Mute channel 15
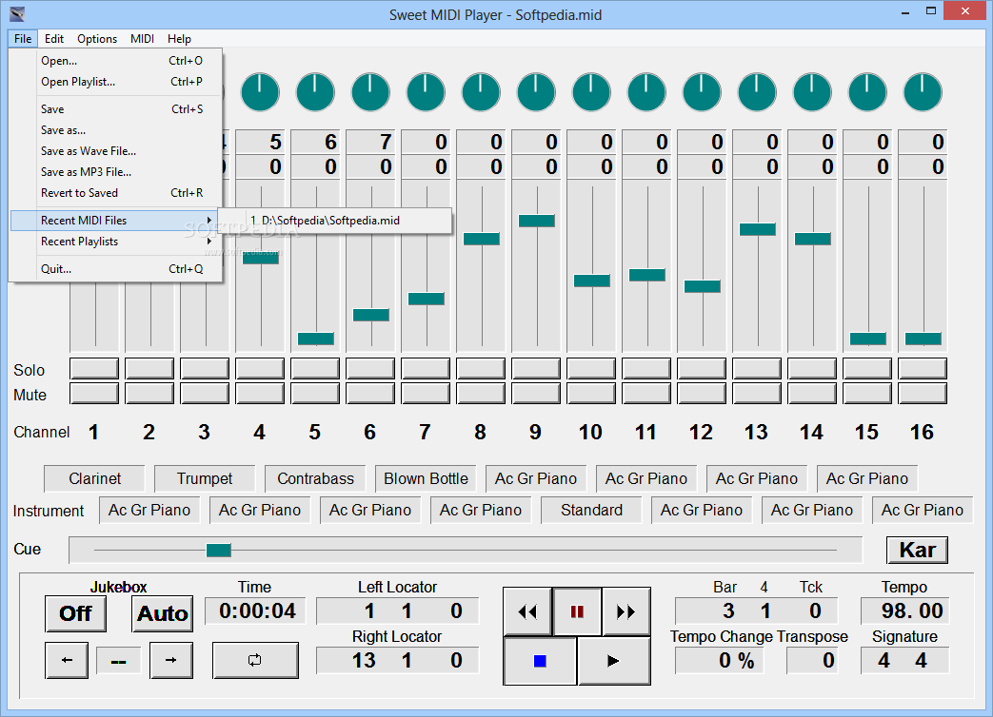 click(x=867, y=394)
